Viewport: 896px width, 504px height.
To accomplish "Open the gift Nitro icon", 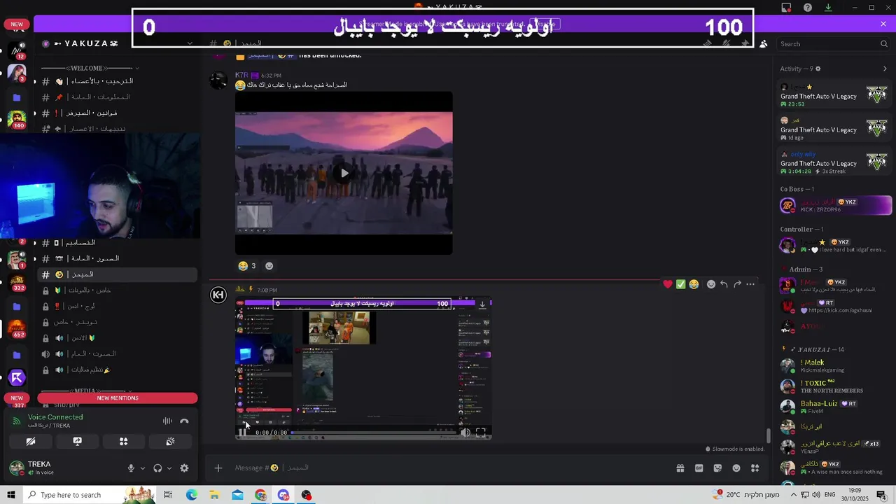I will [680, 468].
